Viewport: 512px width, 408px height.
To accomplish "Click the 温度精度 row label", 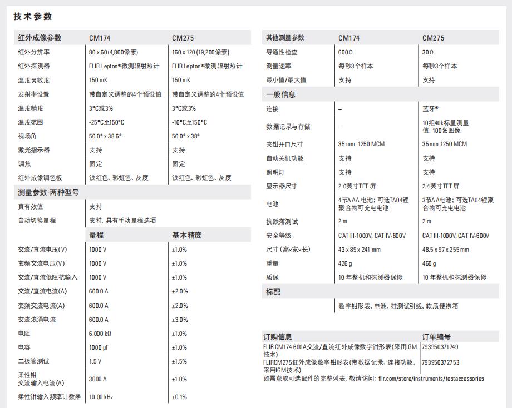I will (x=31, y=108).
